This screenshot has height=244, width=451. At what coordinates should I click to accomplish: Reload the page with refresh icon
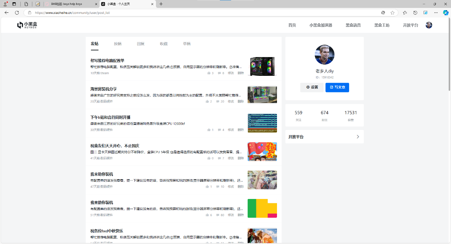pos(17,12)
